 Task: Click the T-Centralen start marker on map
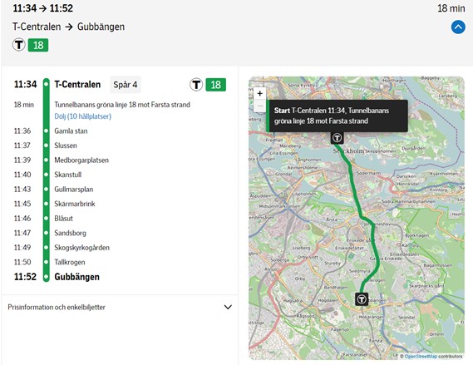[x=337, y=138]
